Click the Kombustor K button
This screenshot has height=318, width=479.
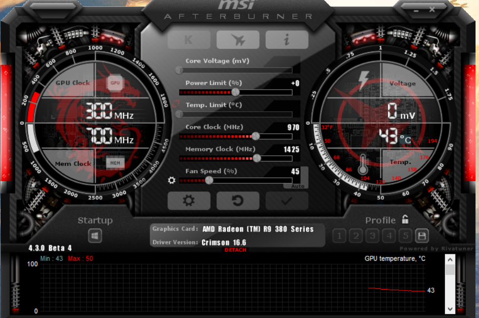(189, 40)
